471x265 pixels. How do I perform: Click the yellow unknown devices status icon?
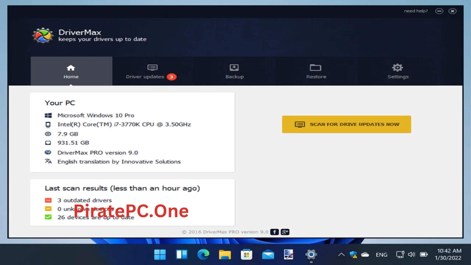tap(48, 209)
